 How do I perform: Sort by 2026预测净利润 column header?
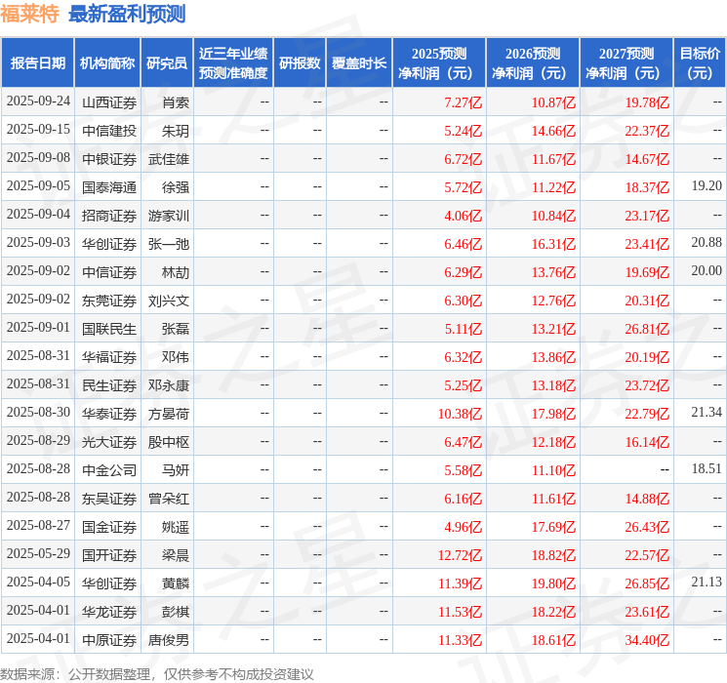pos(533,63)
